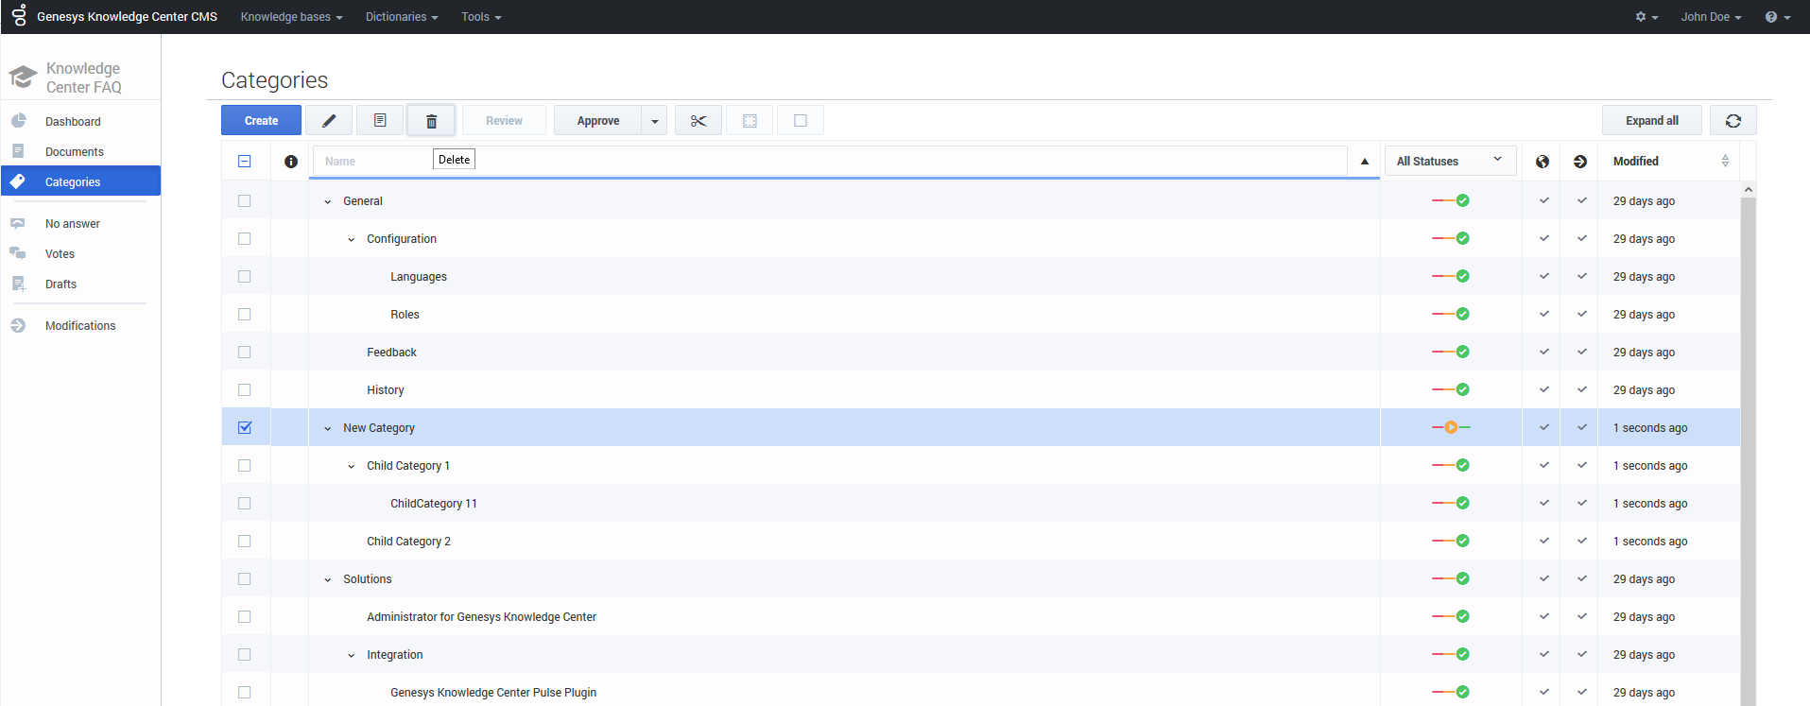Go to Documents in the sidebar
This screenshot has height=706, width=1810.
pos(75,152)
